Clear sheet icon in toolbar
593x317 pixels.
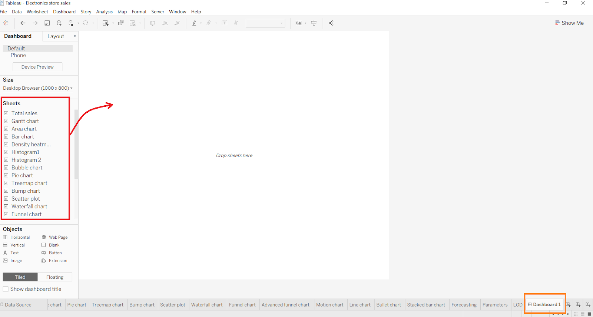click(x=133, y=23)
